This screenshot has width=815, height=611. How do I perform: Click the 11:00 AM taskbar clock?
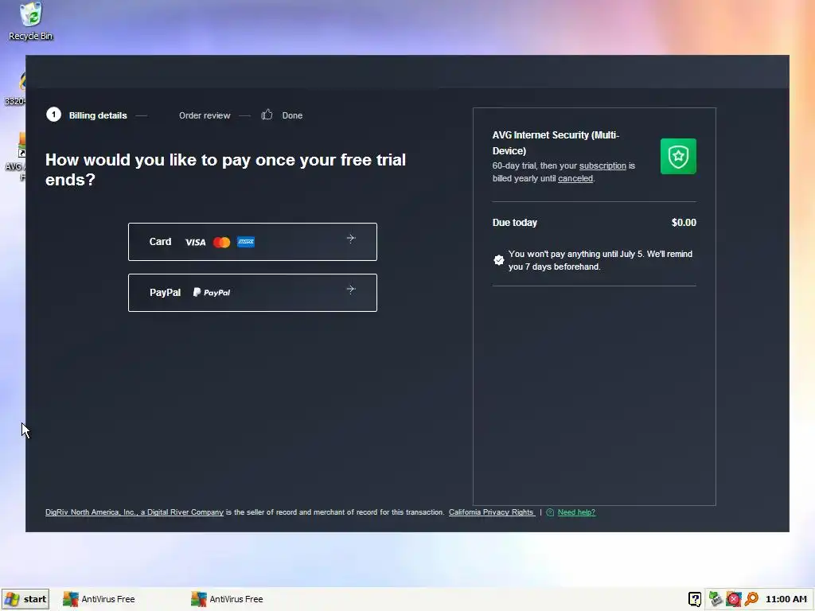(x=786, y=599)
